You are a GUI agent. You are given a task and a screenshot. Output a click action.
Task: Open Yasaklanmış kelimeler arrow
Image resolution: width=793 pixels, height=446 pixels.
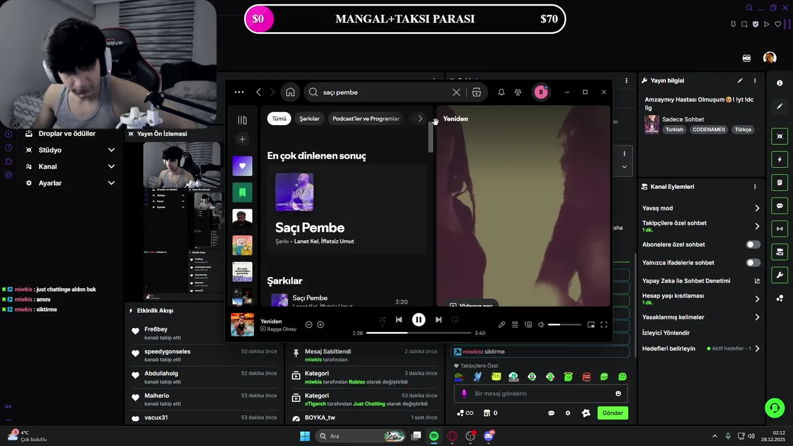[x=757, y=317]
